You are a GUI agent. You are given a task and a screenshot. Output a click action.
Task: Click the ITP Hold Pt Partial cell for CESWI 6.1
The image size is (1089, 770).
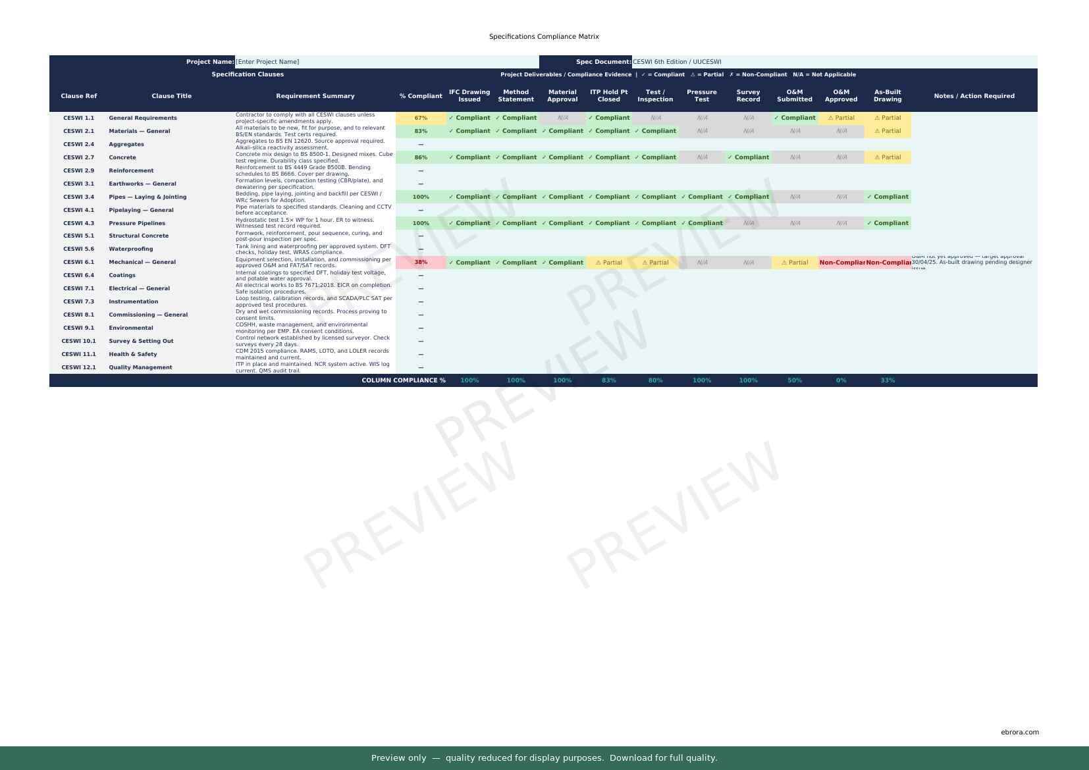tap(608, 263)
